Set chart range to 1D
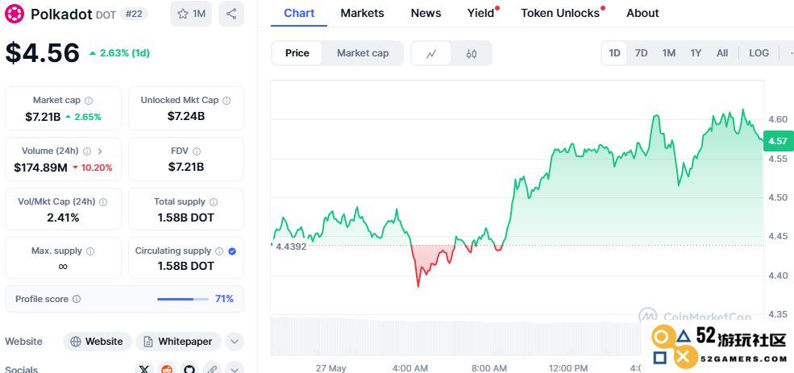This screenshot has height=373, width=794. pos(614,53)
